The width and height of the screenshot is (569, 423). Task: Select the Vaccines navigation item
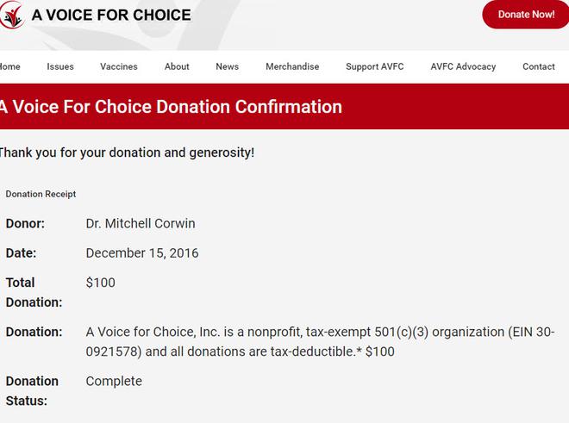pos(119,66)
